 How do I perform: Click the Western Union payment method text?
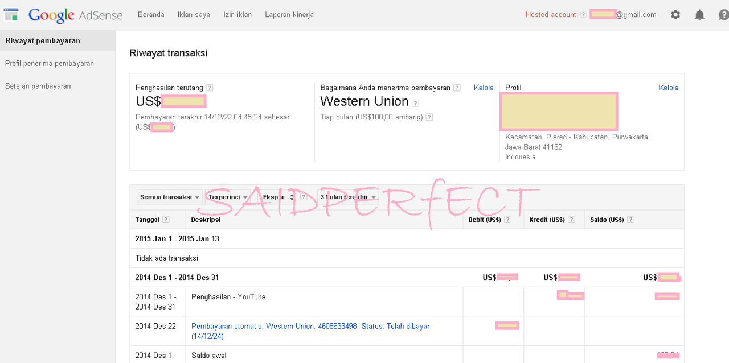coord(364,102)
